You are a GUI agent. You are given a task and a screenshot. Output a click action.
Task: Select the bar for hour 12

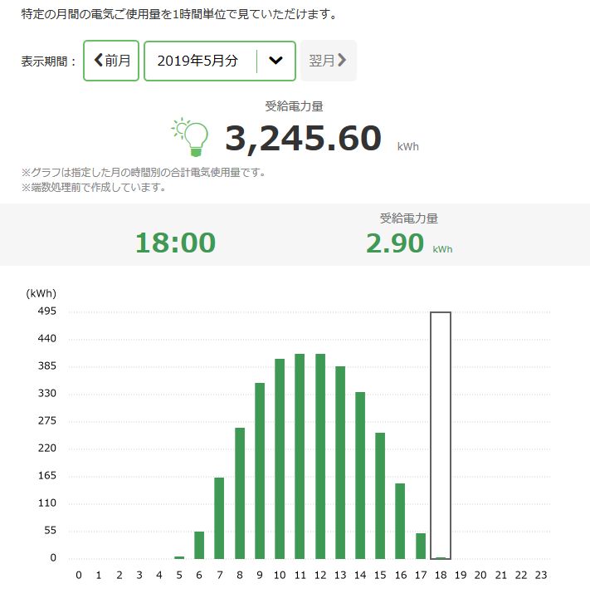[x=320, y=456]
